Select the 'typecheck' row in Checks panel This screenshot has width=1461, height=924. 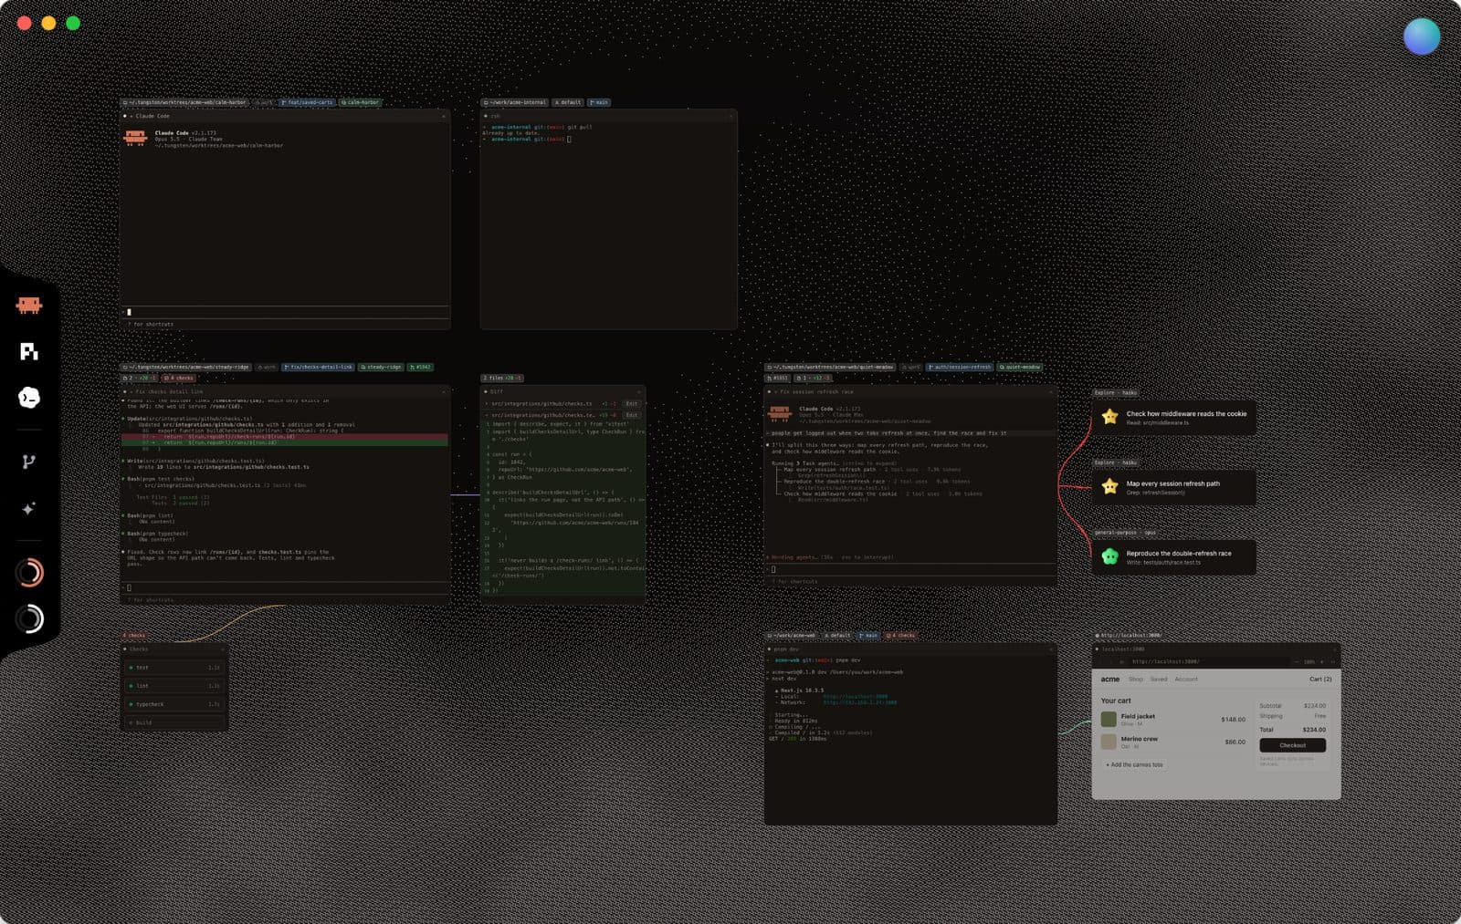pos(173,704)
